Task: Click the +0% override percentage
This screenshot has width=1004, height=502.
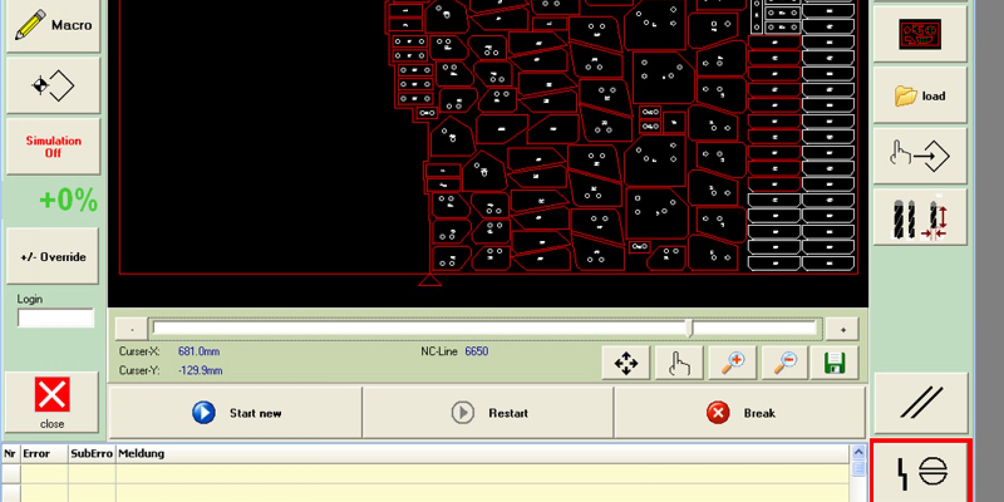Action: pos(68,200)
